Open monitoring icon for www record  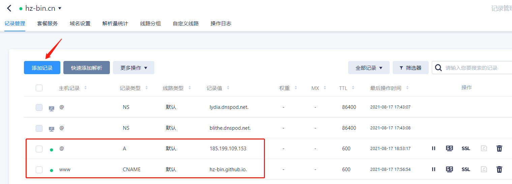(x=449, y=169)
